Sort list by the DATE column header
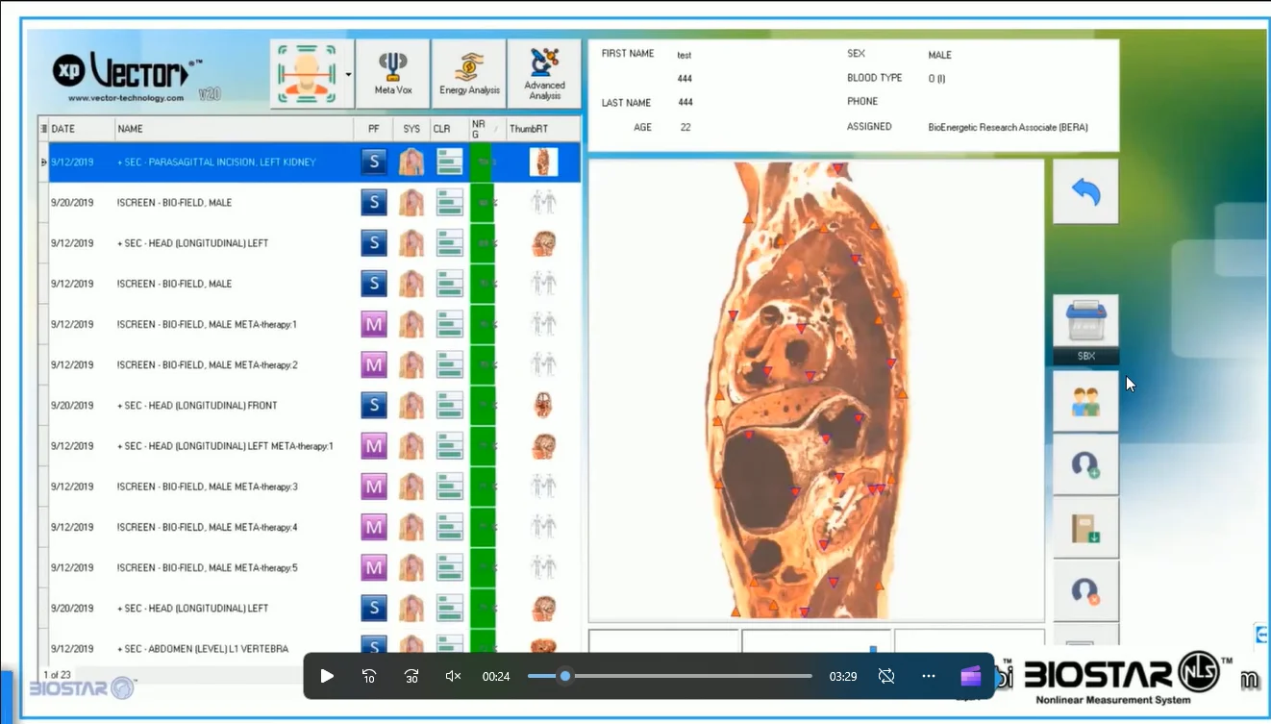This screenshot has width=1271, height=724. pyautogui.click(x=63, y=129)
